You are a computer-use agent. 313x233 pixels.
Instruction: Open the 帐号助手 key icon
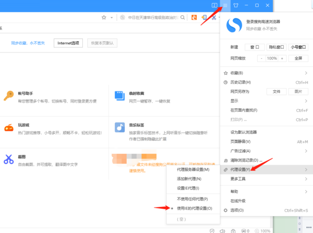pos(8,96)
